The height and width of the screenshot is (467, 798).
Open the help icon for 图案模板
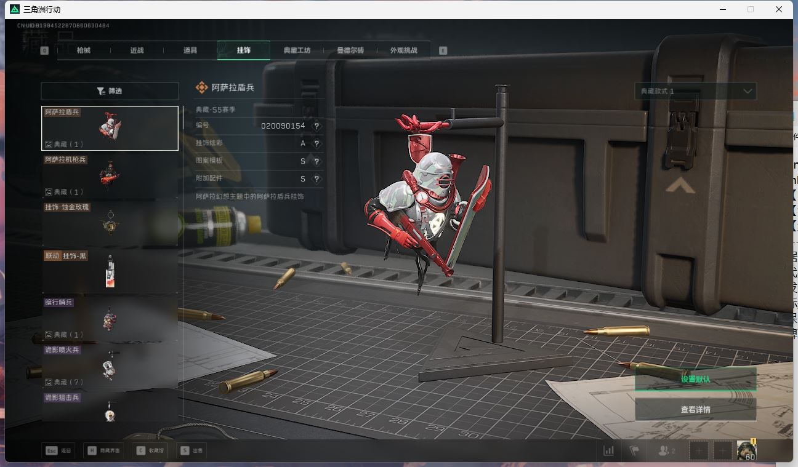tap(316, 161)
